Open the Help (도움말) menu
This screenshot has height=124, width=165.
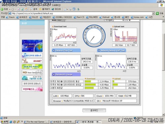coord(56,5)
